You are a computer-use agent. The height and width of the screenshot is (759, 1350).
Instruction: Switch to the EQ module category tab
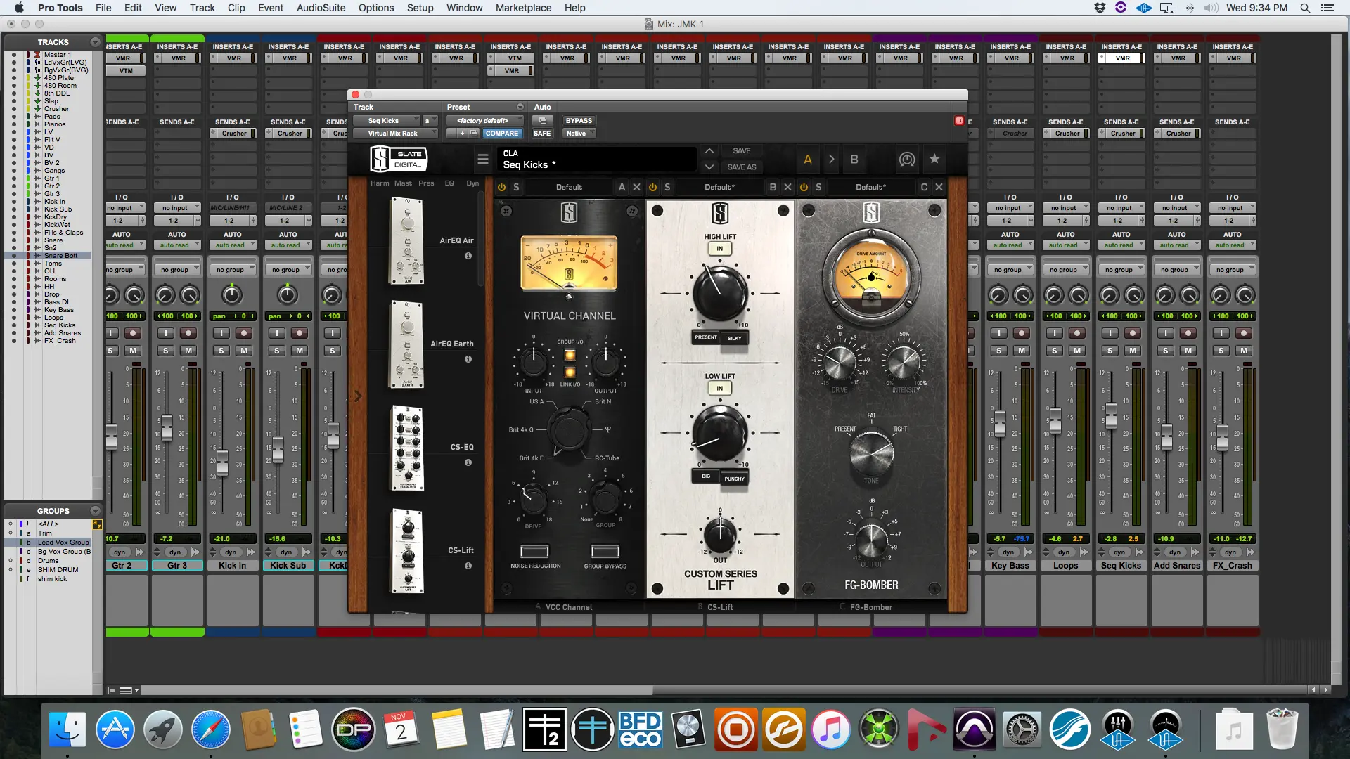[x=449, y=183]
